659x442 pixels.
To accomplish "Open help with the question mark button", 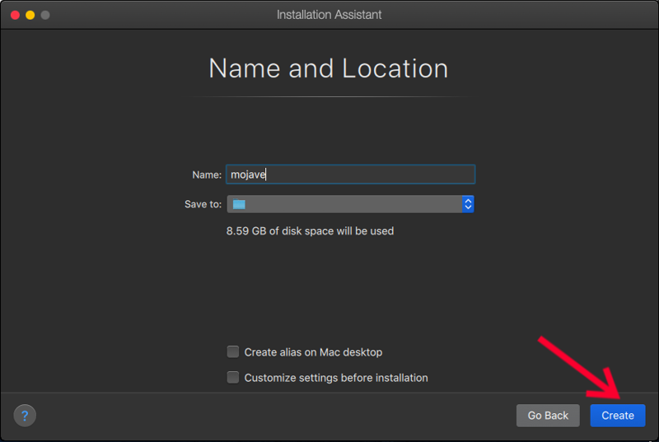I will (25, 415).
